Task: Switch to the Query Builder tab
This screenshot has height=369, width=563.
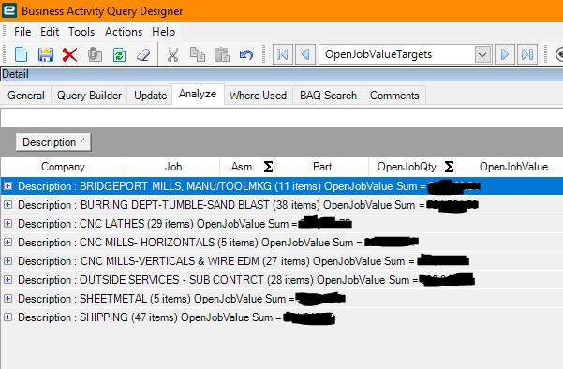Action: pyautogui.click(x=89, y=96)
